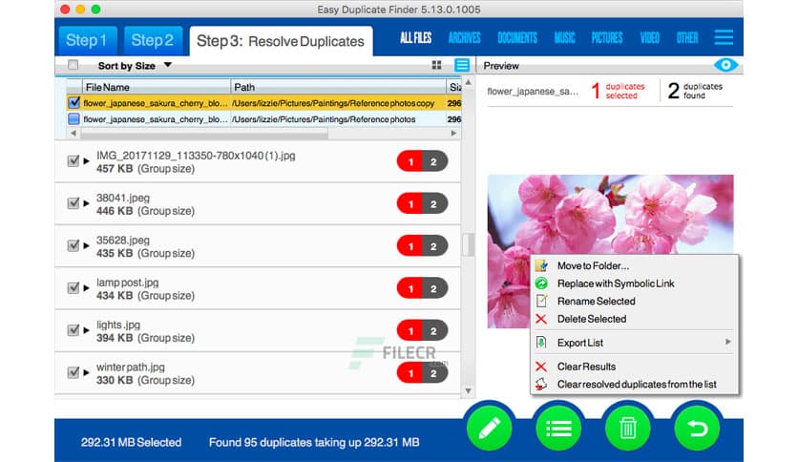Click the Rename Selected icon
798x462 pixels.
point(541,302)
